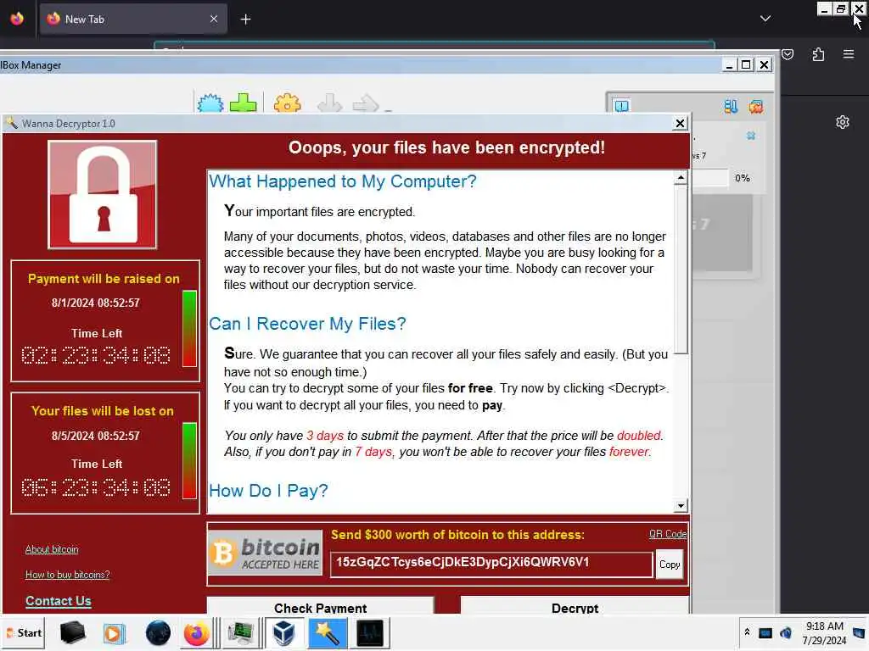
Task: Click the bitcoin address field
Action: pos(491,565)
